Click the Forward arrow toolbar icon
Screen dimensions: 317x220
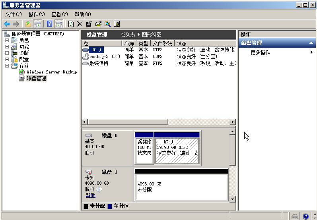pos(16,24)
